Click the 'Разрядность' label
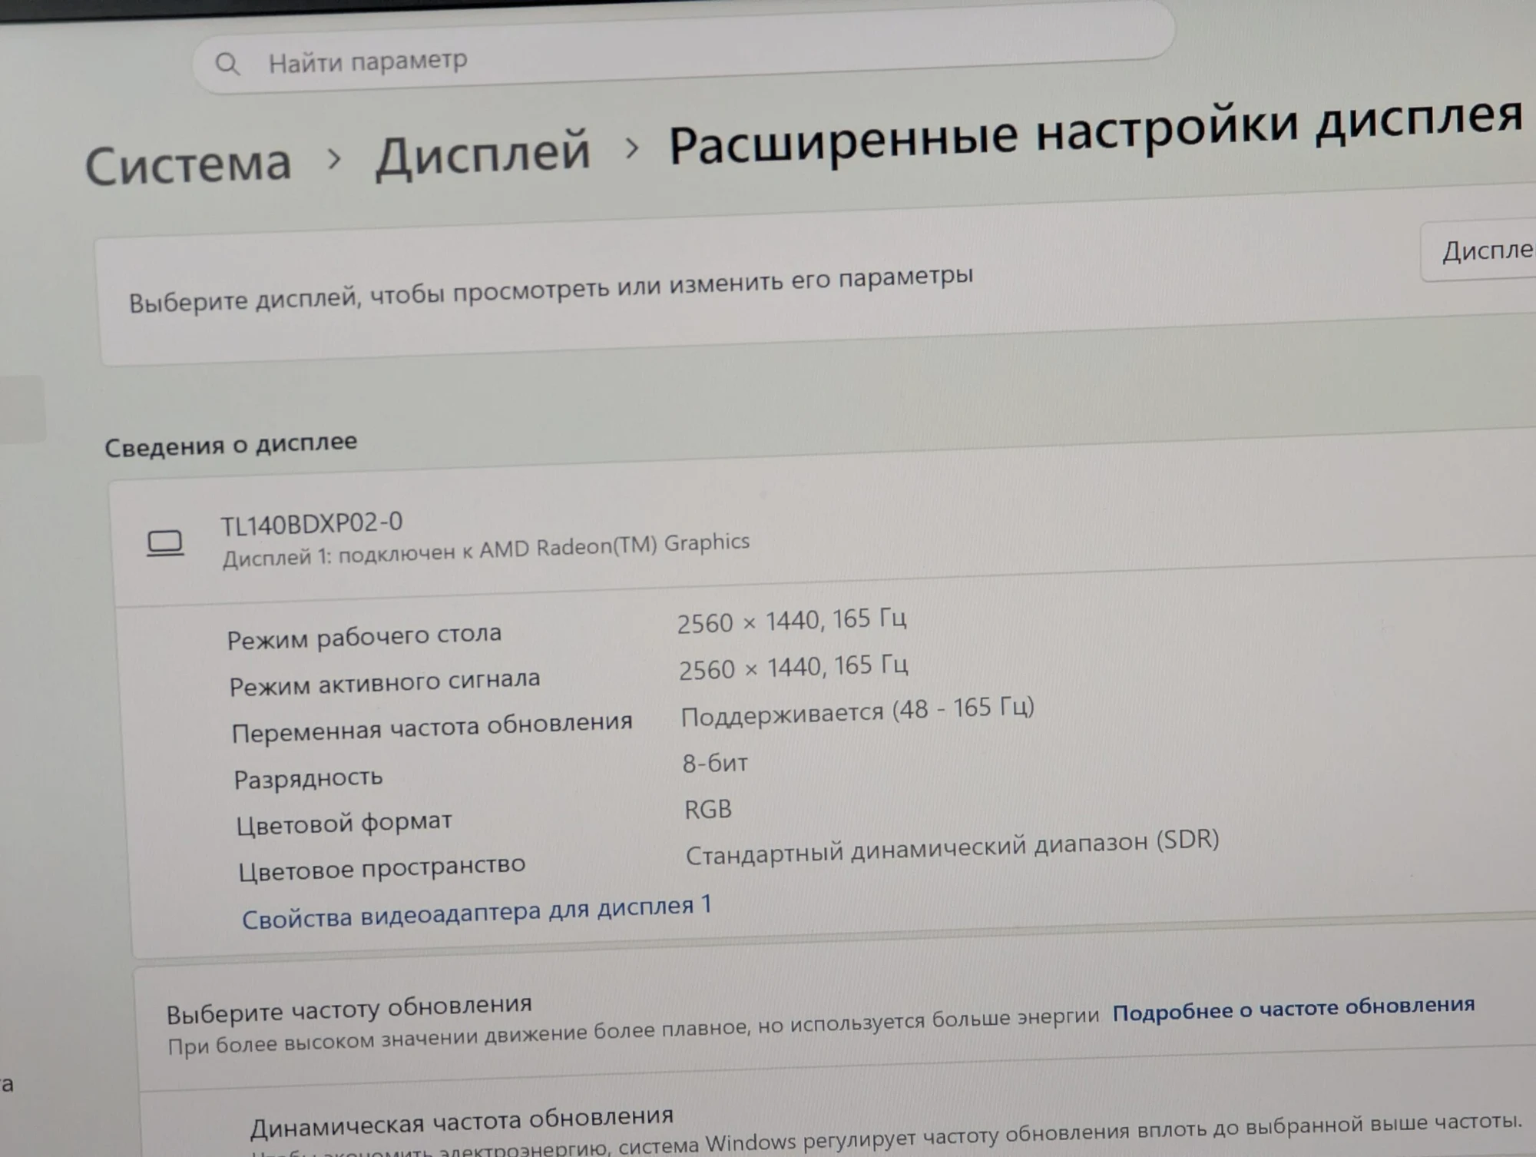 pyautogui.click(x=308, y=778)
